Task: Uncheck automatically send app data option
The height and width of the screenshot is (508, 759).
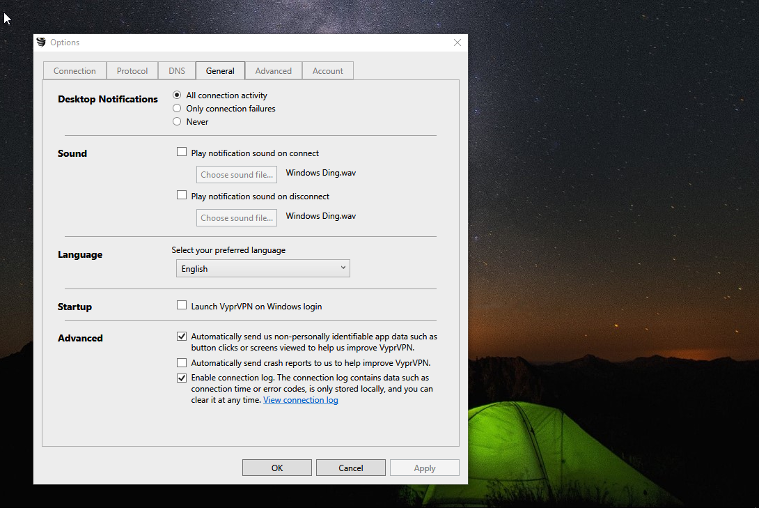Action: coord(182,337)
